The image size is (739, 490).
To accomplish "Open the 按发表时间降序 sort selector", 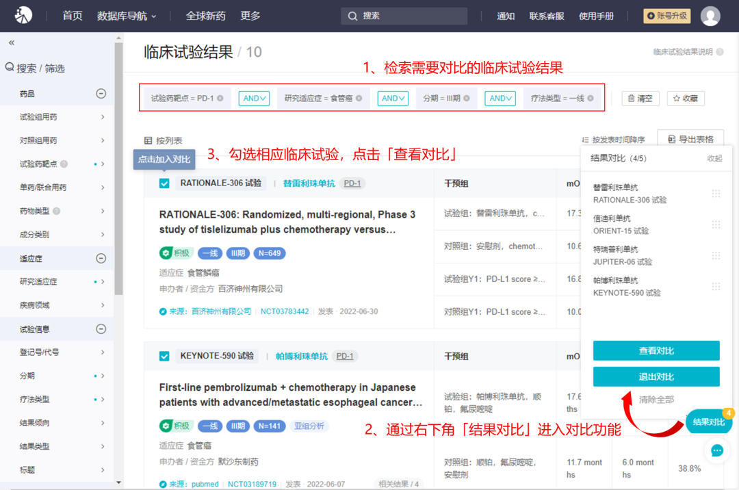I will [x=613, y=140].
